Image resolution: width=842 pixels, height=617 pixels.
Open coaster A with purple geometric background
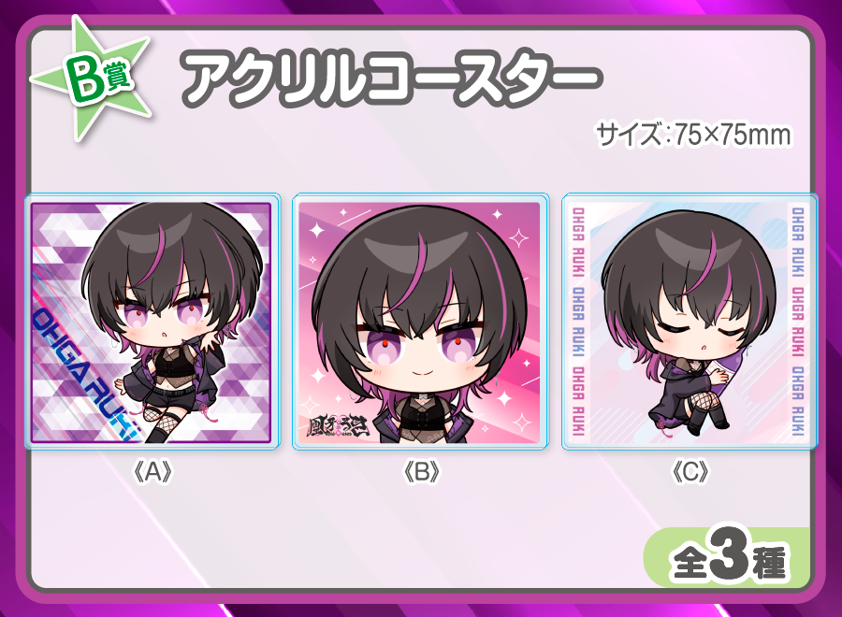click(152, 322)
